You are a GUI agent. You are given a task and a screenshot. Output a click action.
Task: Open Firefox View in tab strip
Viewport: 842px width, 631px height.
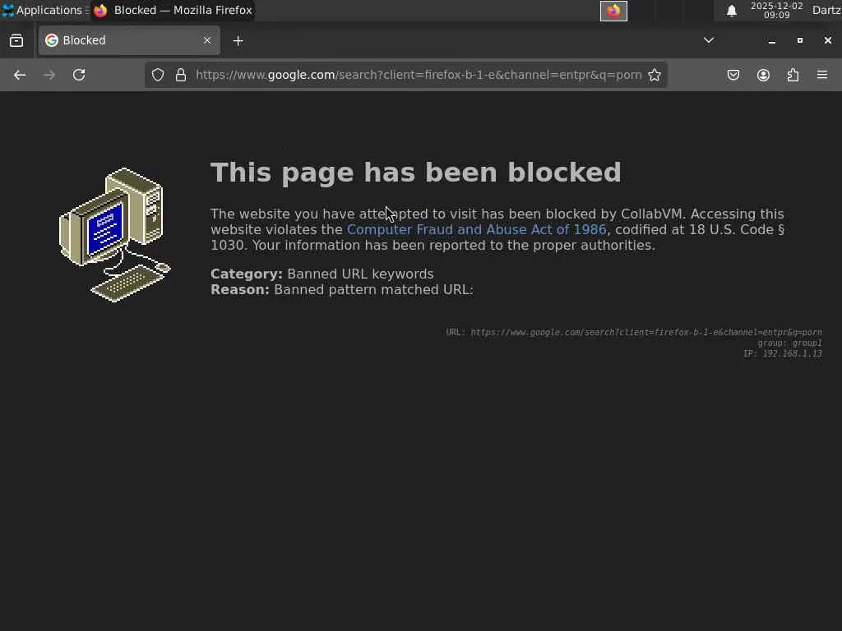[16, 40]
